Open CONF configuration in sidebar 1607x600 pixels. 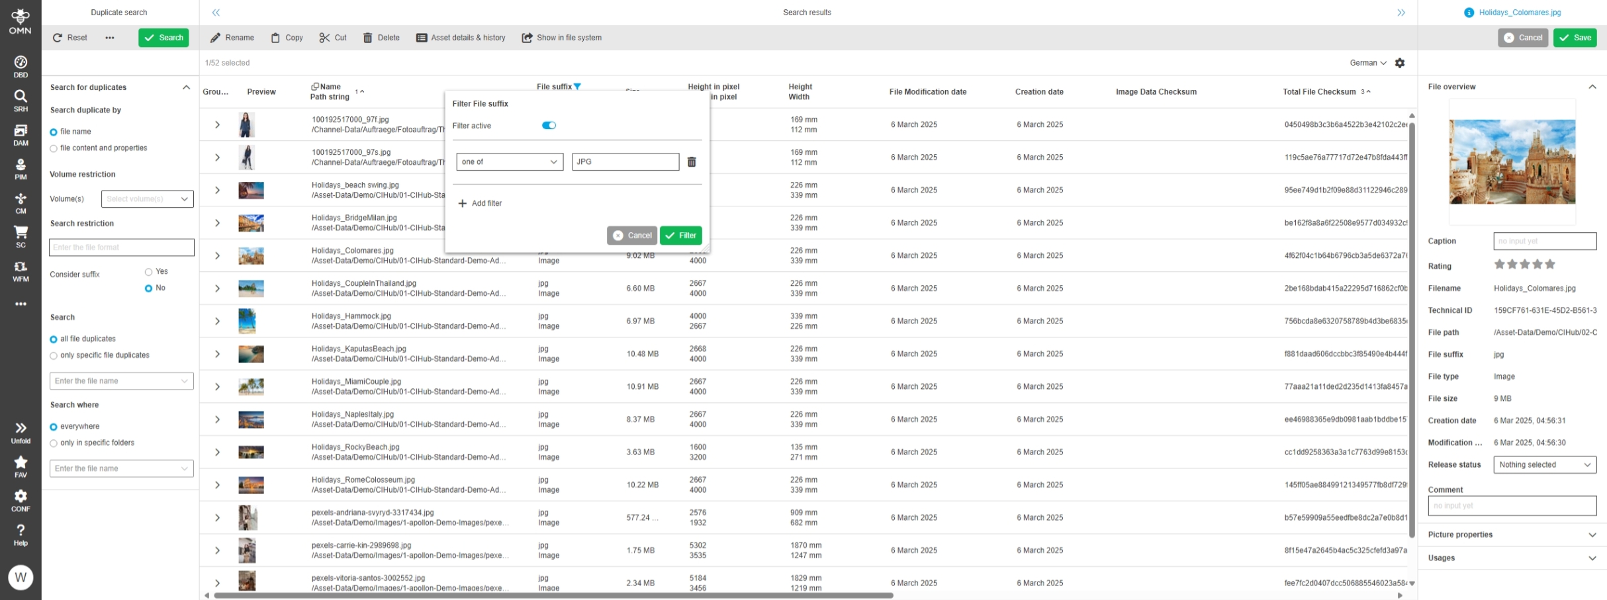21,501
